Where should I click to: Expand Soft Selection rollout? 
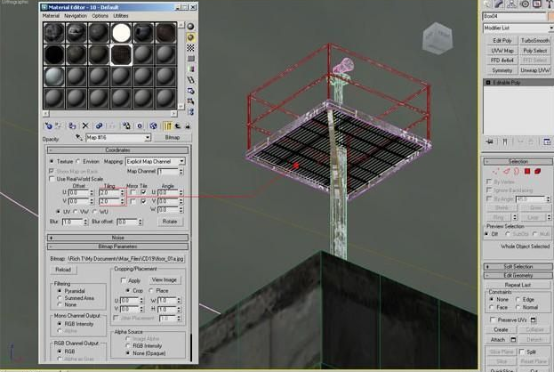click(518, 267)
